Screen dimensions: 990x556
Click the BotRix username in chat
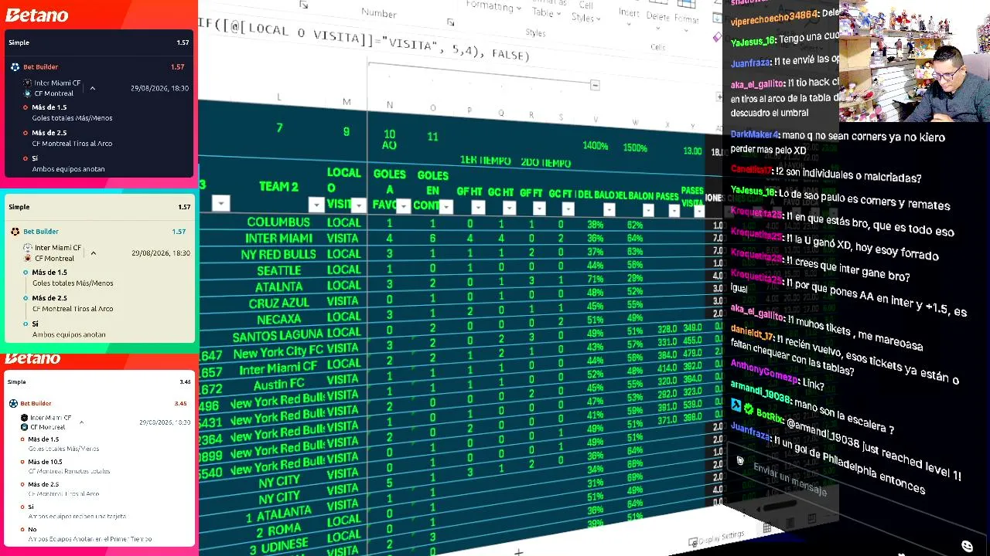(x=770, y=414)
